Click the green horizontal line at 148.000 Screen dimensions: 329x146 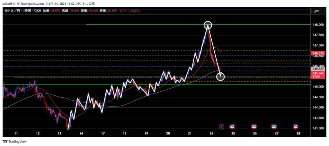(x=145, y=24)
